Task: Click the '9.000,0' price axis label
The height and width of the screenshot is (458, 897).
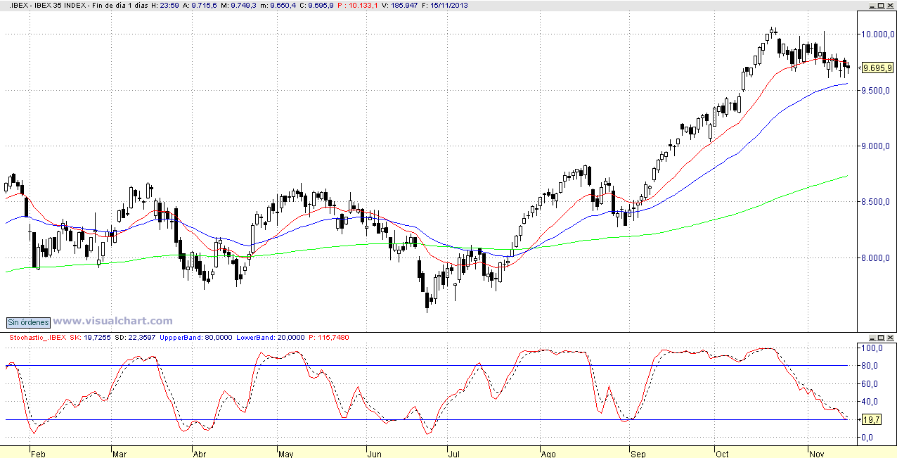Action: (x=876, y=146)
